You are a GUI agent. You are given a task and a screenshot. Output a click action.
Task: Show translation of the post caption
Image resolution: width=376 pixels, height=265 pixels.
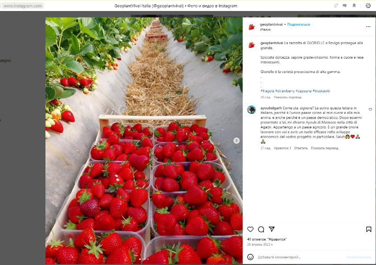(x=287, y=97)
